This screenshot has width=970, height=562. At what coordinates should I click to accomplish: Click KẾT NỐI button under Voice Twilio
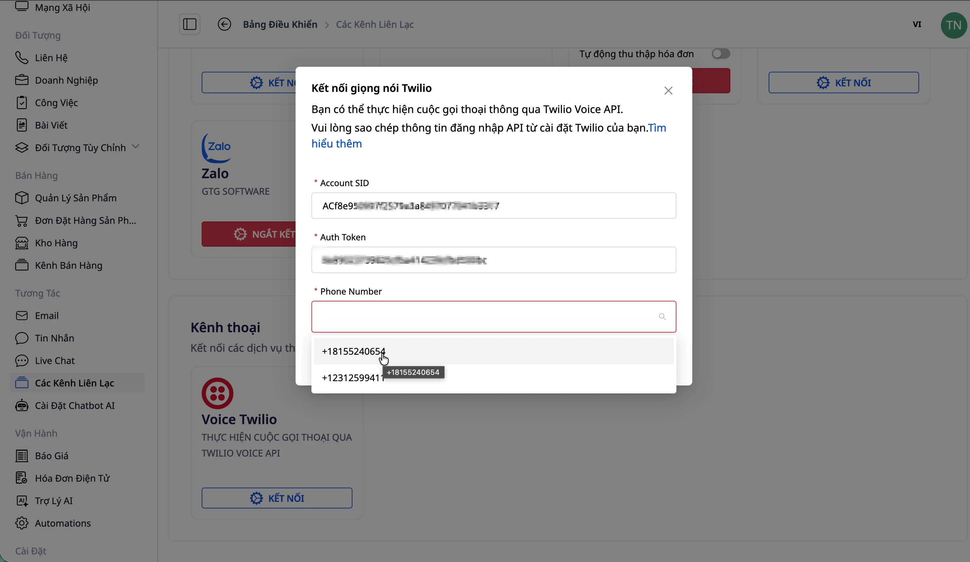[277, 498]
